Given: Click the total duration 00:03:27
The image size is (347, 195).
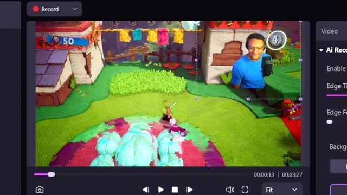Looking at the screenshot, I should 292,174.
